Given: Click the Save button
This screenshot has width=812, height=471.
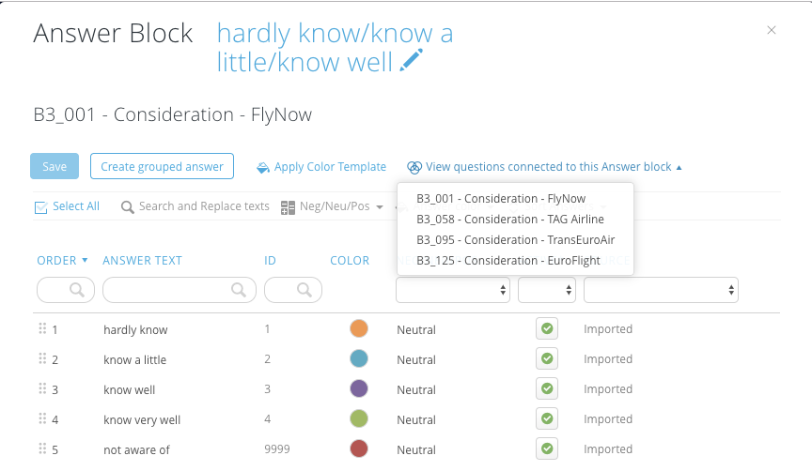Looking at the screenshot, I should 55,166.
